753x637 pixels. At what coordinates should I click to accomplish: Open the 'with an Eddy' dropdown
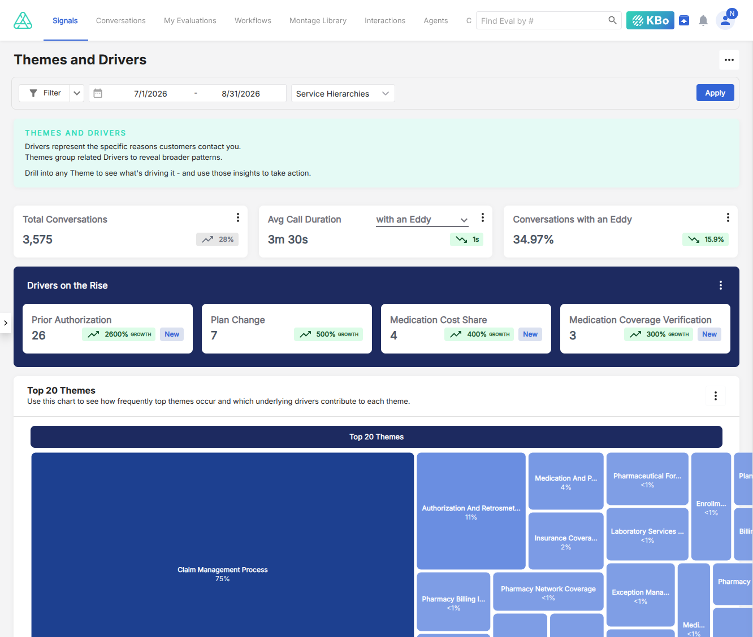coord(422,220)
